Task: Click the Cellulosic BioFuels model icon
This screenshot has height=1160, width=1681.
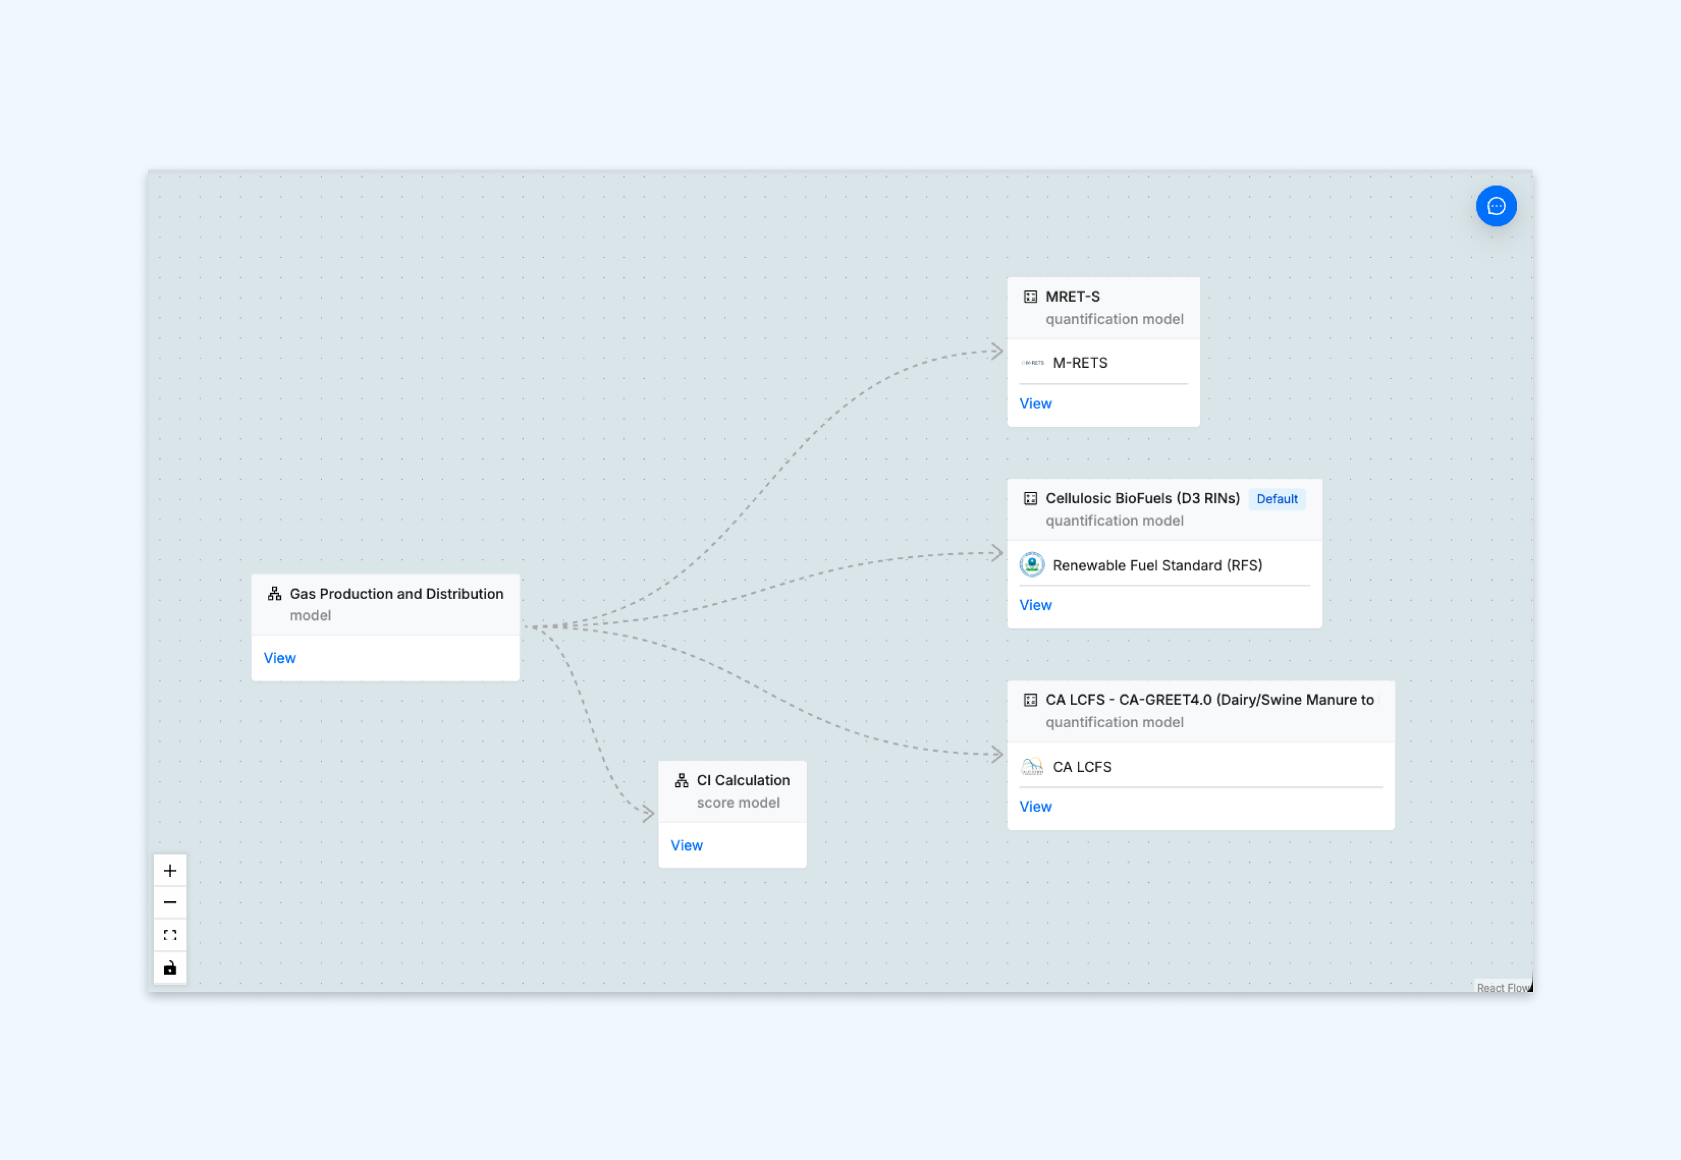Action: coord(1030,498)
